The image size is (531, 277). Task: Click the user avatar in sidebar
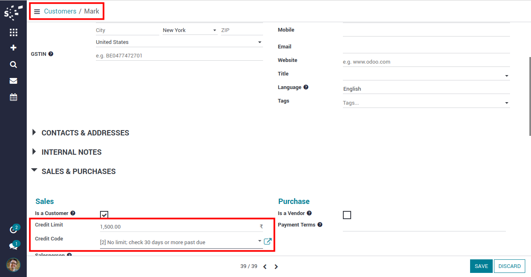click(13, 265)
